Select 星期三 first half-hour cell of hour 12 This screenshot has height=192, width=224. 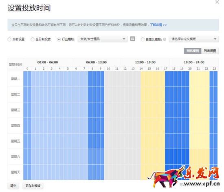(x=123, y=110)
